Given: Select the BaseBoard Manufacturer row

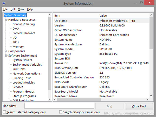Looking at the screenshot, I should (x=101, y=87).
